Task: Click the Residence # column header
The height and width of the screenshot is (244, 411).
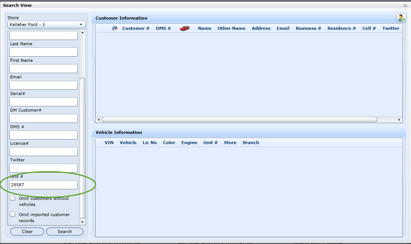Action: [341, 28]
